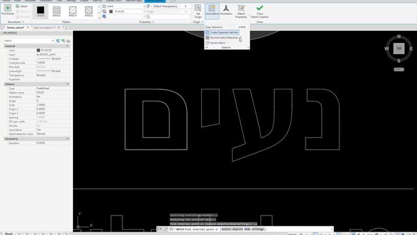Click the Associative Yes property value
The width and height of the screenshot is (417, 235).
pyautogui.click(x=53, y=130)
